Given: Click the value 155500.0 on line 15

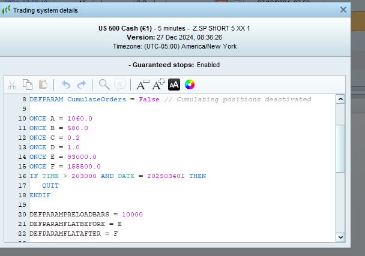Looking at the screenshot, I should 84,167.
